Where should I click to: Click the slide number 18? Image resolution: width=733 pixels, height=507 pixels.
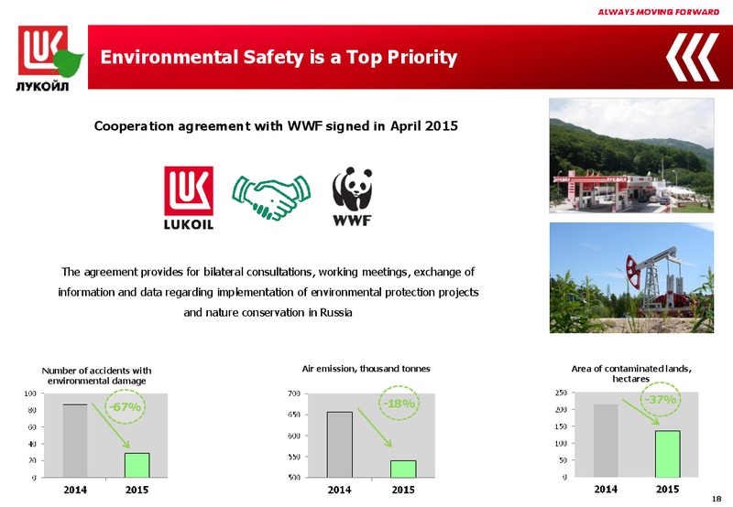pyautogui.click(x=717, y=499)
